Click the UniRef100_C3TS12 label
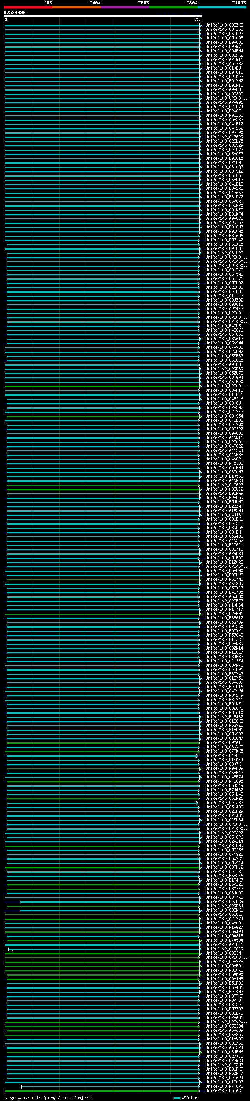The image size is (250, 1101). click(x=224, y=171)
